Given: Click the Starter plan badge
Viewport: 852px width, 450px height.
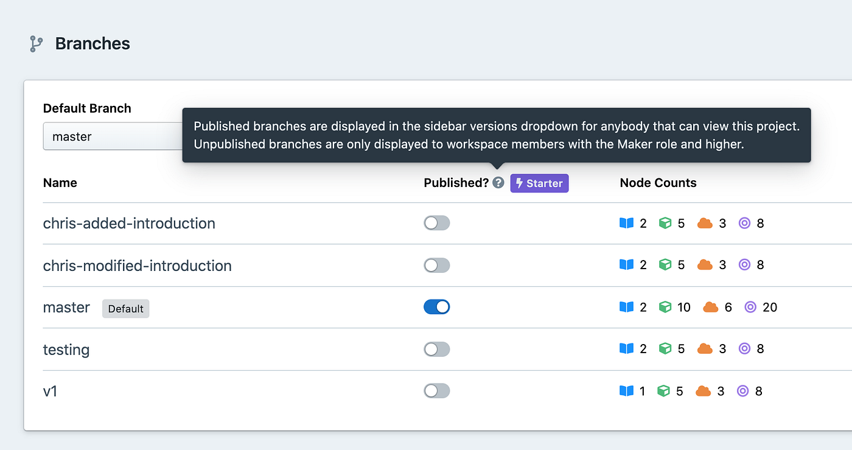Looking at the screenshot, I should coord(539,183).
